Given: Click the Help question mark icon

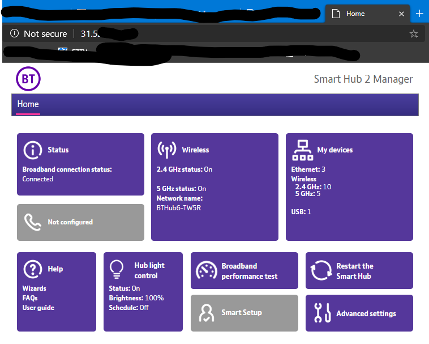Looking at the screenshot, I should pos(33,269).
